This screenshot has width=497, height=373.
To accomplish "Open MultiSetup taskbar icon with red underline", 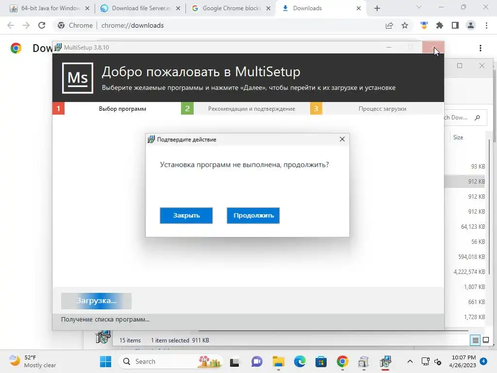I will pos(385,361).
